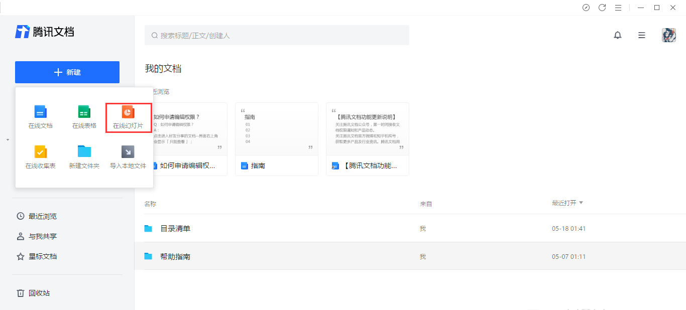
Task: Open the notifications bell
Action: 618,35
